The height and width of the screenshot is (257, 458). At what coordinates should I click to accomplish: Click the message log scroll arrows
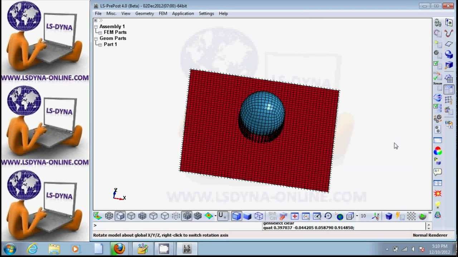coord(428,226)
